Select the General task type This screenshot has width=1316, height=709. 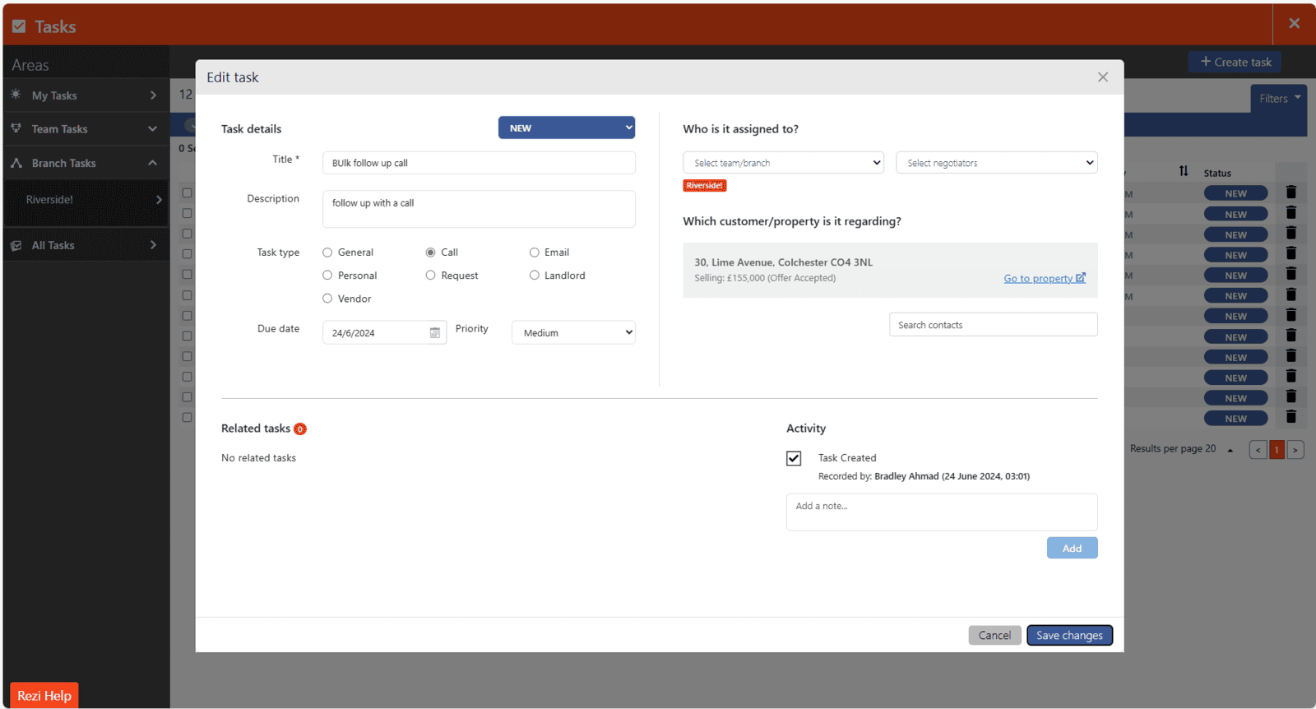(x=327, y=253)
